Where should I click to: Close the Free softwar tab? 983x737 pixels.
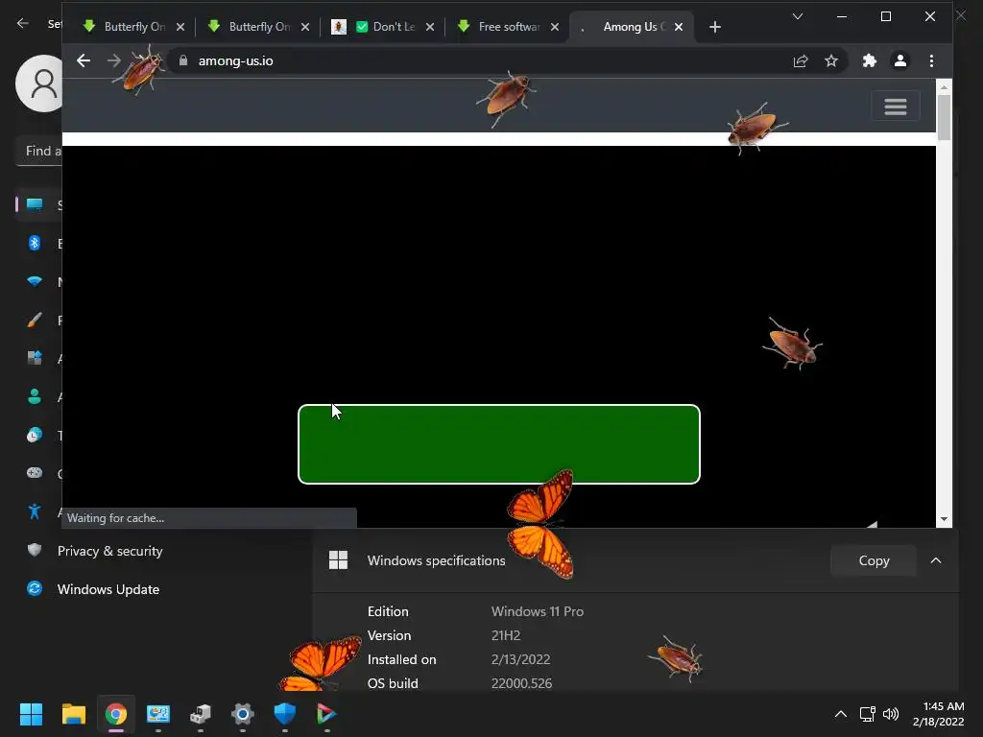click(554, 27)
